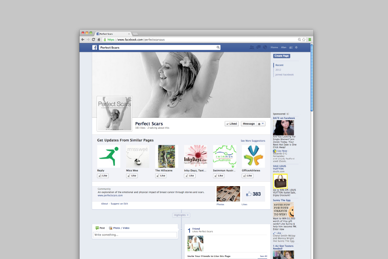Viewport: 388px width, 259px height.
Task: Reload the page with browser refresh icon
Action: pyautogui.click(x=93, y=40)
